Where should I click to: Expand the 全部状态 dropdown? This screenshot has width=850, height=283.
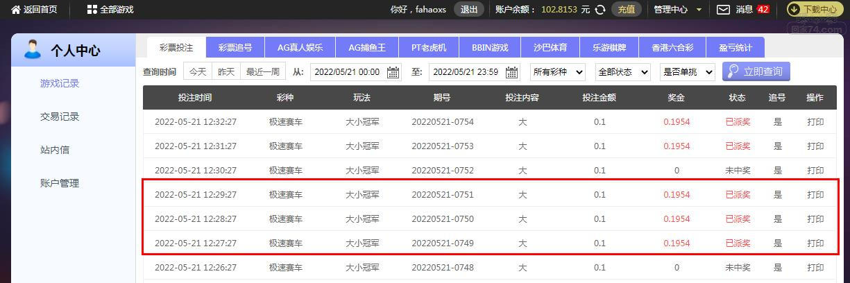[x=622, y=72]
